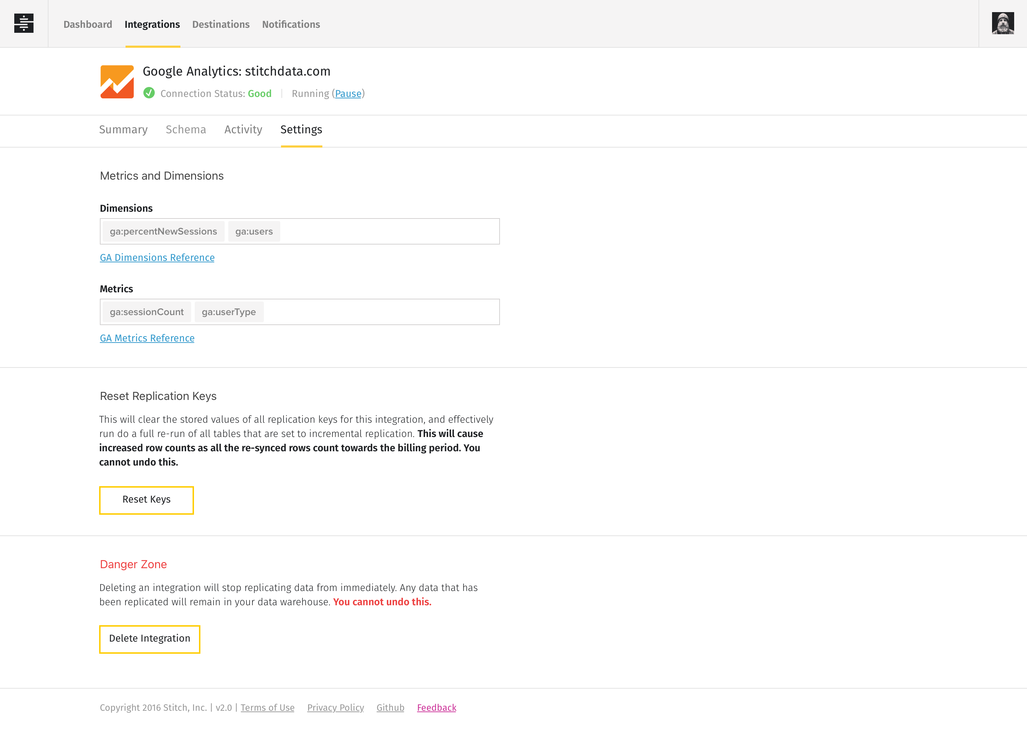Click the Delete Integration button
The height and width of the screenshot is (730, 1027).
pyautogui.click(x=150, y=639)
